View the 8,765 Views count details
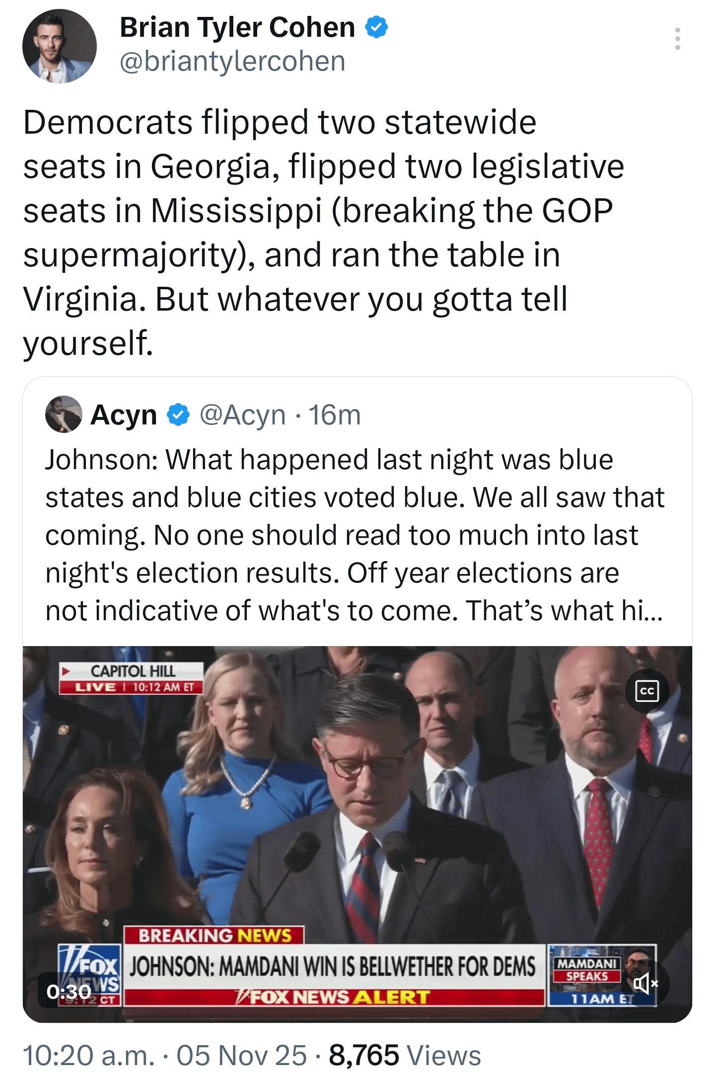 pos(405,1055)
